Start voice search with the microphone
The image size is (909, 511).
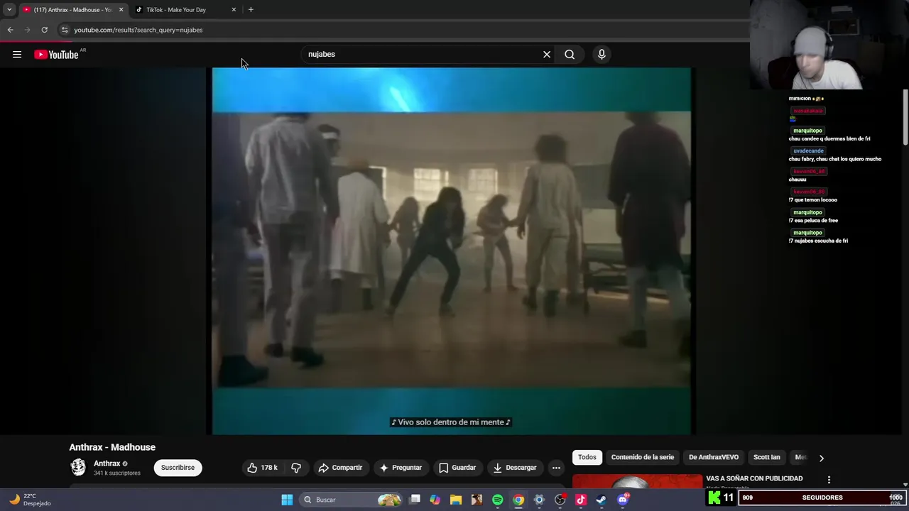click(602, 55)
